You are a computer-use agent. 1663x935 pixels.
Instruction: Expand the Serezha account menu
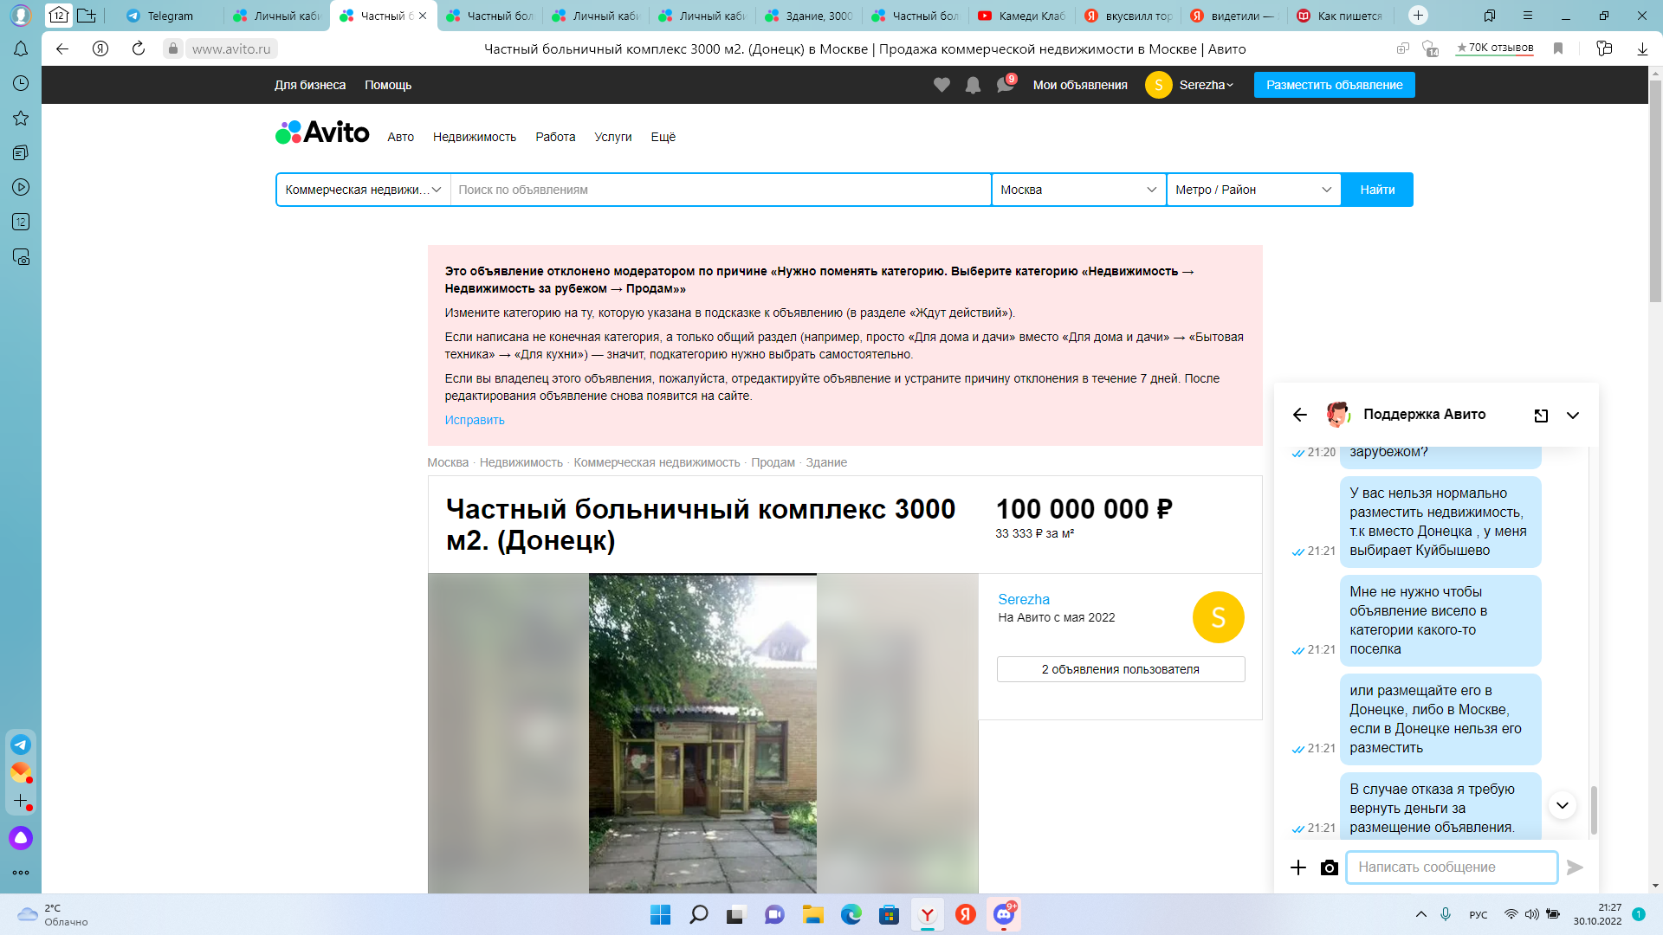click(x=1206, y=85)
